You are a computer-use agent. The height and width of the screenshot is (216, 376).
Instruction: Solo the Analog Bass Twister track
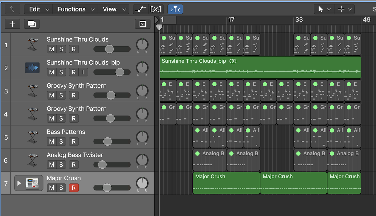[61, 165]
